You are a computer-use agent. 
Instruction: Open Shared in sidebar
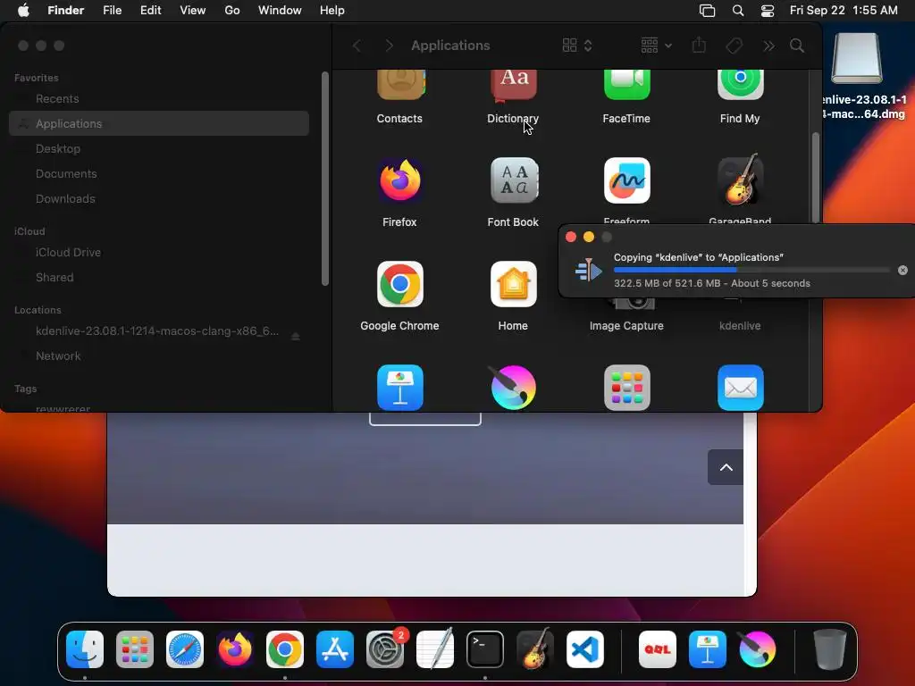[x=159, y=278]
